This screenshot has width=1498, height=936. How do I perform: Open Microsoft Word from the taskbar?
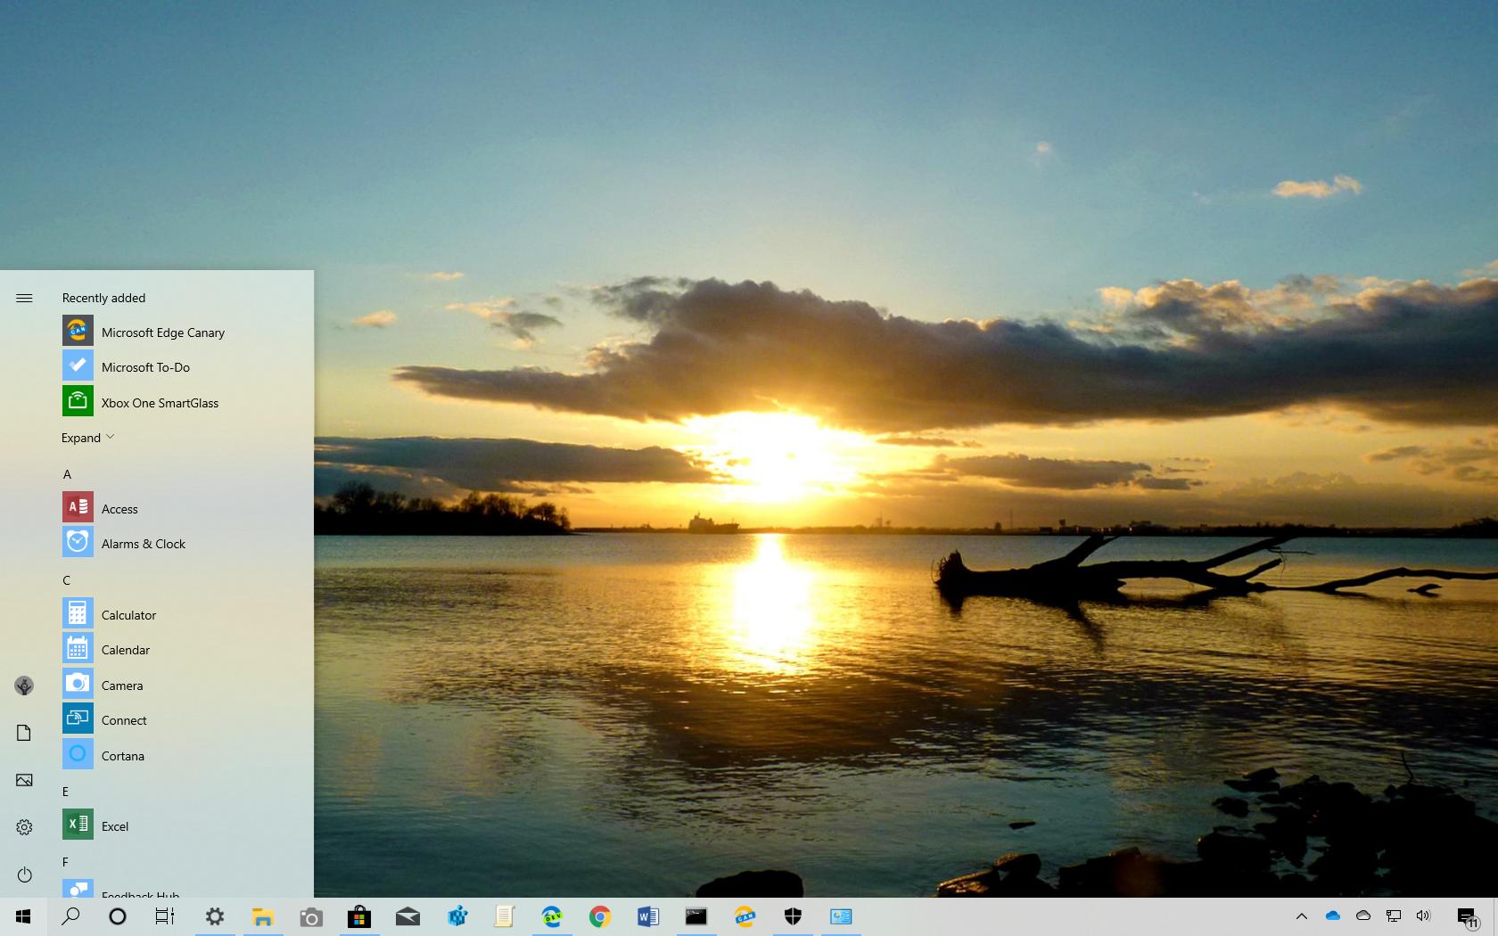(x=648, y=916)
